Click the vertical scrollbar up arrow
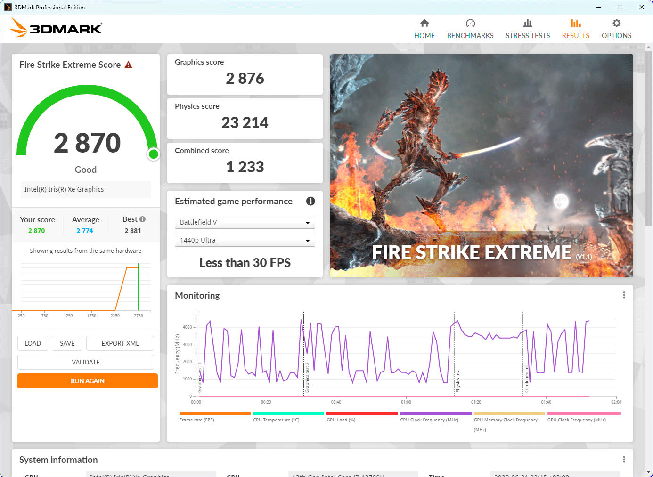This screenshot has height=477, width=653. pyautogui.click(x=648, y=47)
